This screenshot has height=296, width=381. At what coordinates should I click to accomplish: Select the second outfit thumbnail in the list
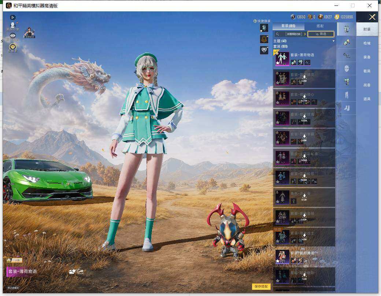pos(282,78)
